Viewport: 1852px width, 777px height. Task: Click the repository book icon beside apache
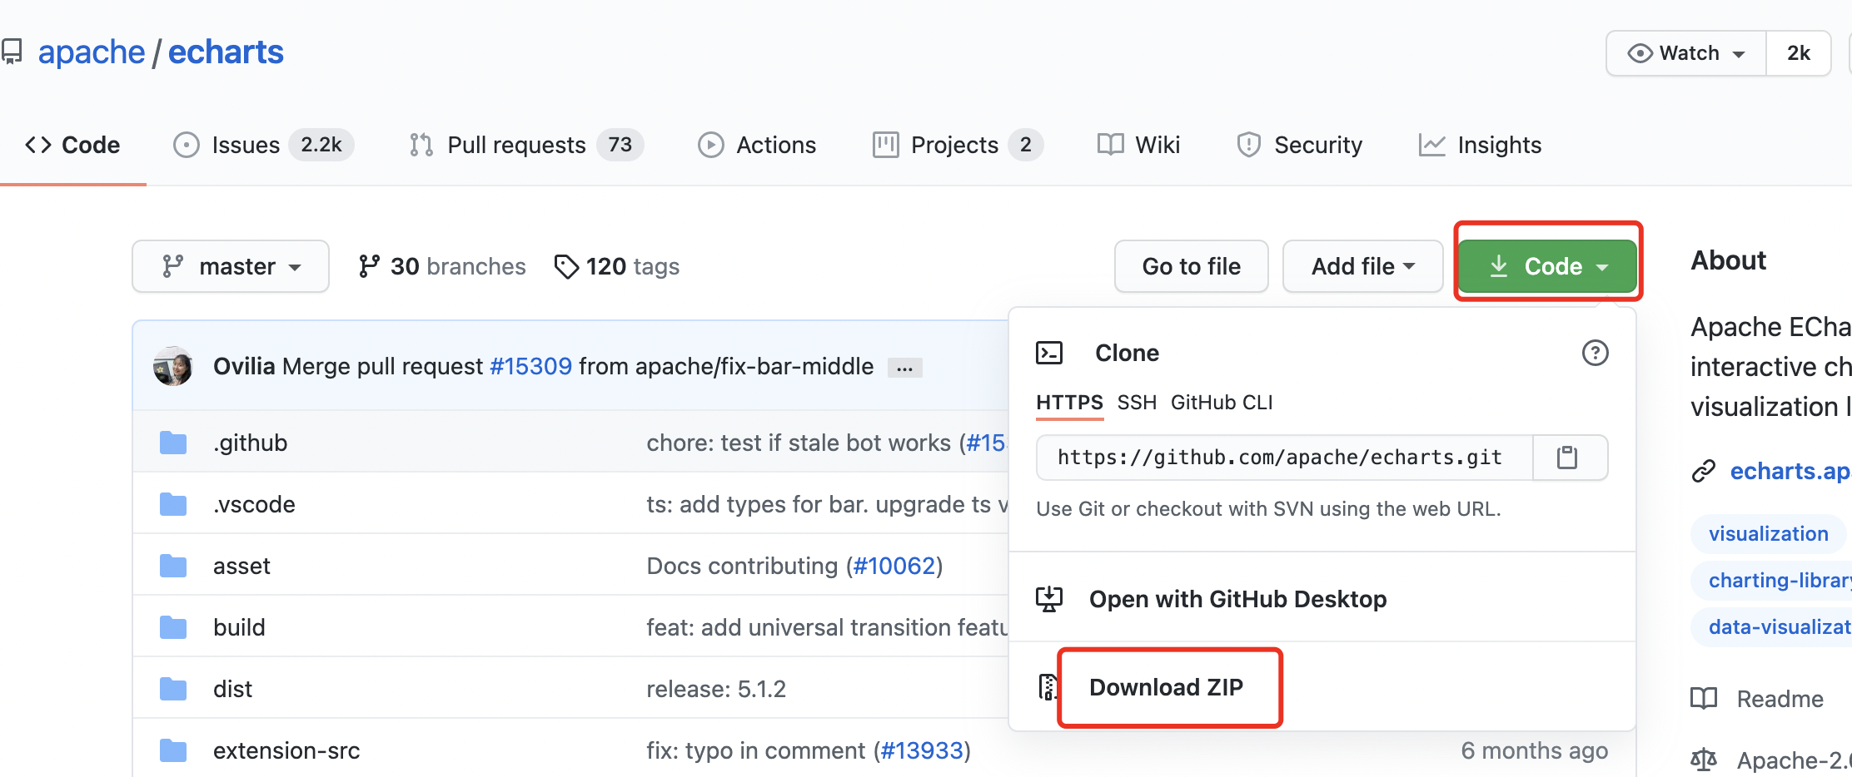12,52
